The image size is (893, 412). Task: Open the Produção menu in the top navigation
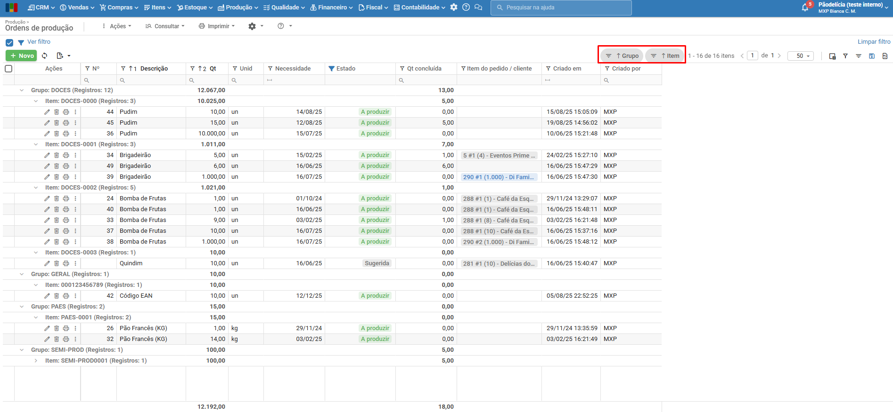point(238,8)
